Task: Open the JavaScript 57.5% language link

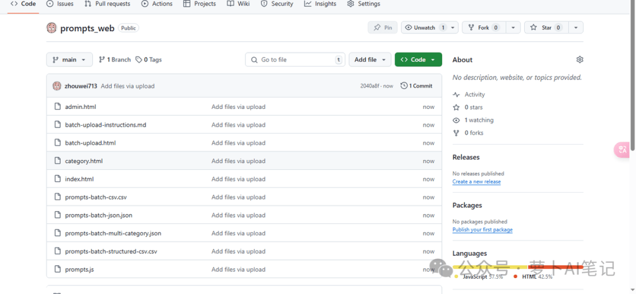Action: pyautogui.click(x=479, y=276)
